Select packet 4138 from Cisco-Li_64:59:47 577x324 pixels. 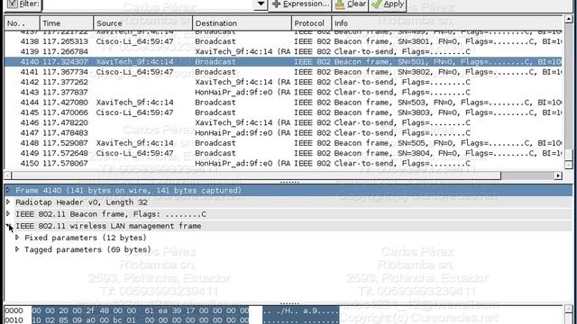283,41
